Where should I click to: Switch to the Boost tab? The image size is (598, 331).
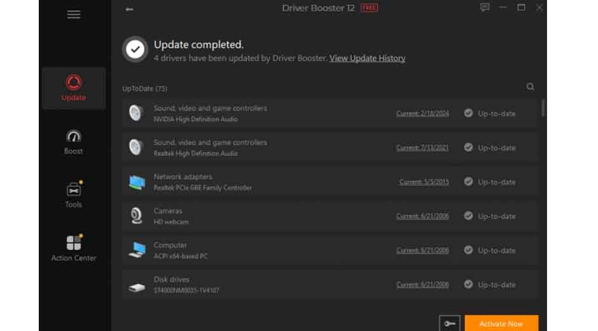[74, 143]
